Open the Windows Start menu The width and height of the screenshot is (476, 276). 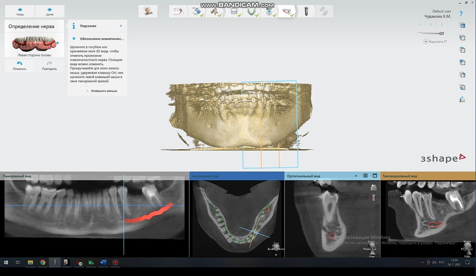pyautogui.click(x=6, y=262)
